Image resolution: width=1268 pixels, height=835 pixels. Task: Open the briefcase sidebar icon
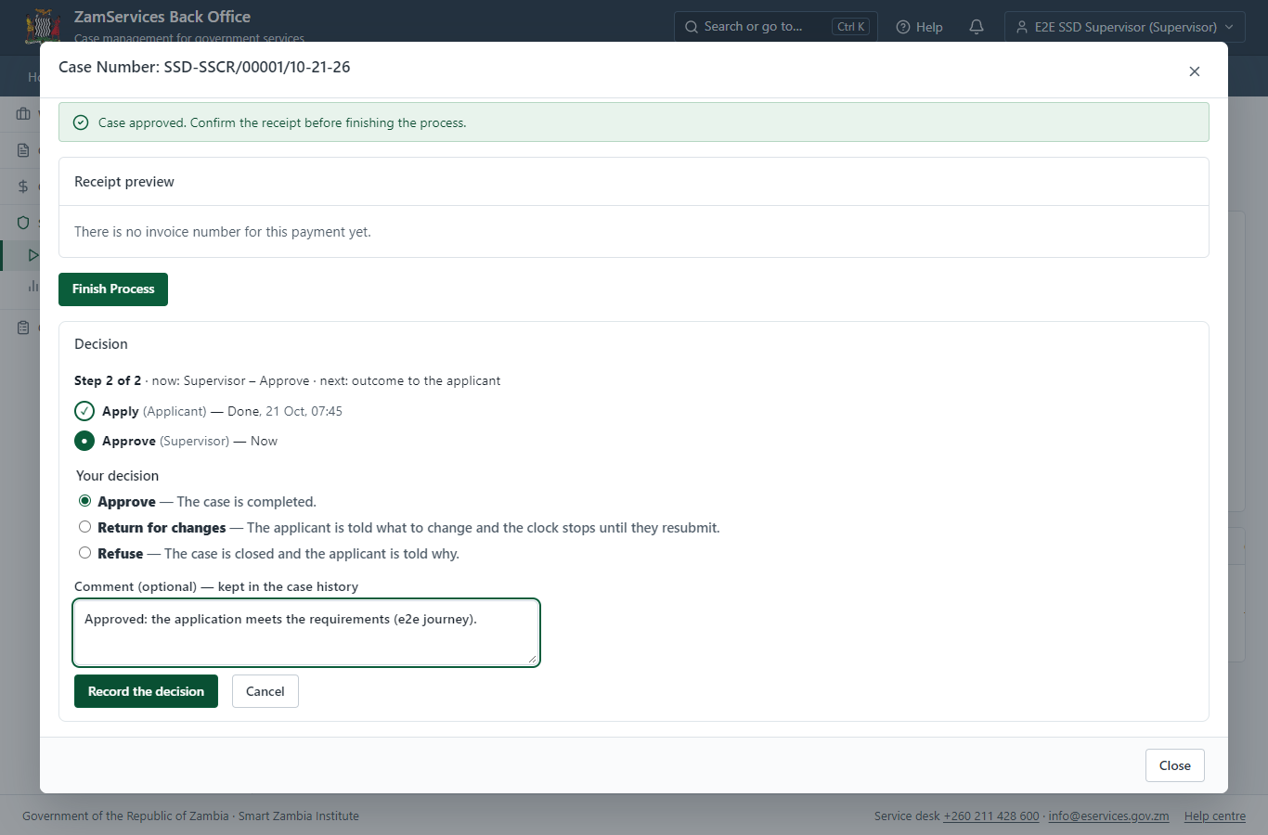coord(23,114)
